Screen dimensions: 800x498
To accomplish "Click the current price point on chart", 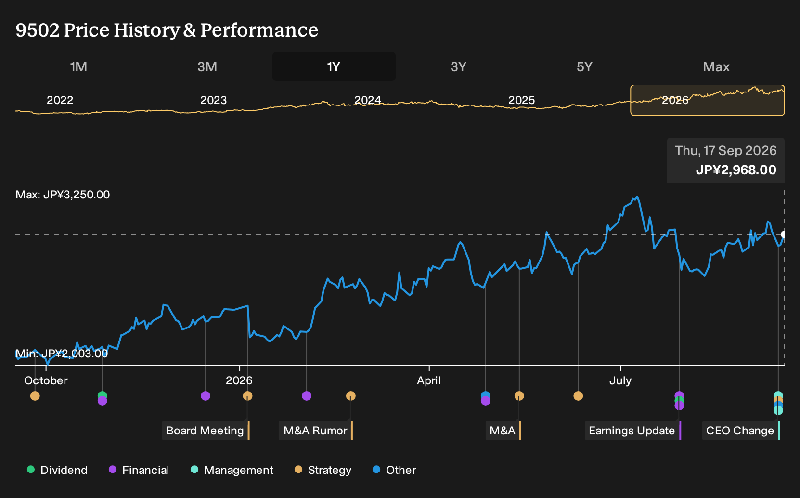I will pyautogui.click(x=783, y=235).
